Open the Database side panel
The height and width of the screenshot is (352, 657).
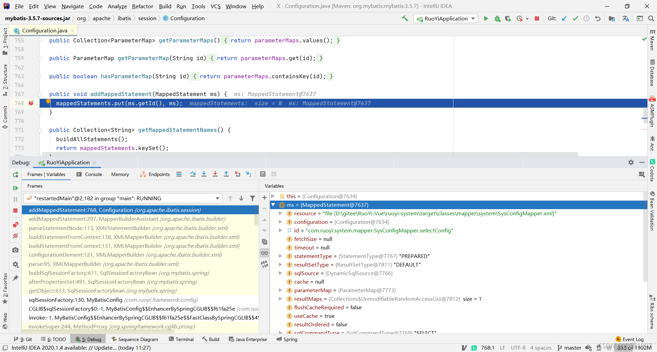pyautogui.click(x=652, y=73)
